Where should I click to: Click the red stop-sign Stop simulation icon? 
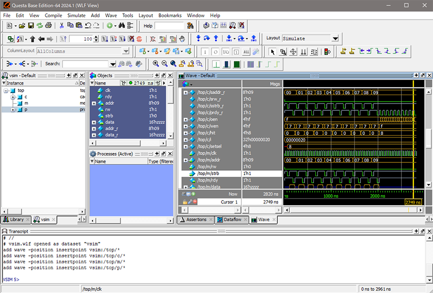[x=139, y=39]
